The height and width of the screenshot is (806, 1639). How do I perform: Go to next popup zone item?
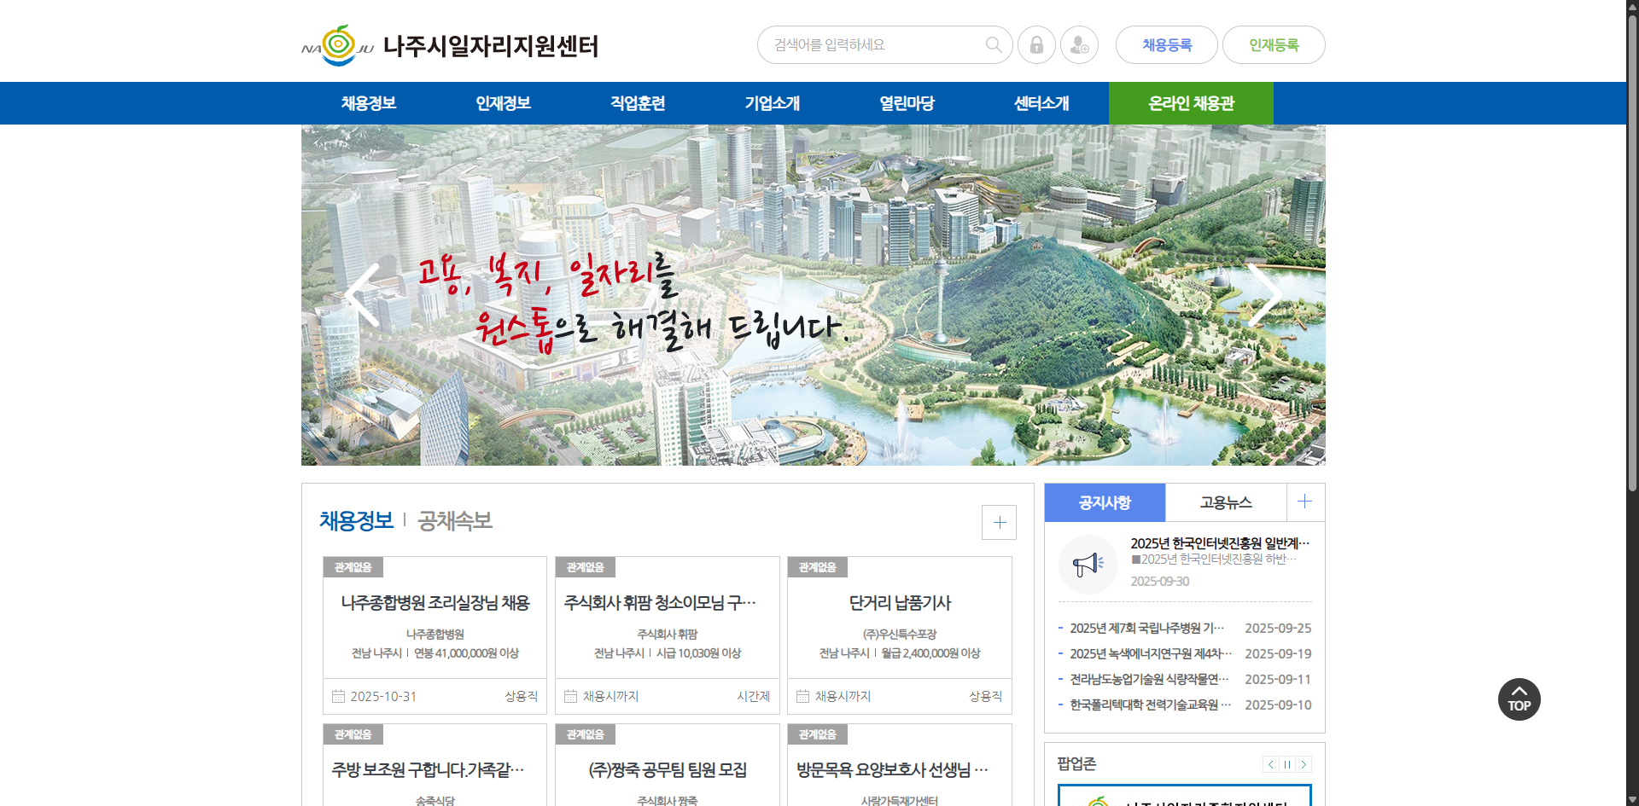pyautogui.click(x=1304, y=764)
